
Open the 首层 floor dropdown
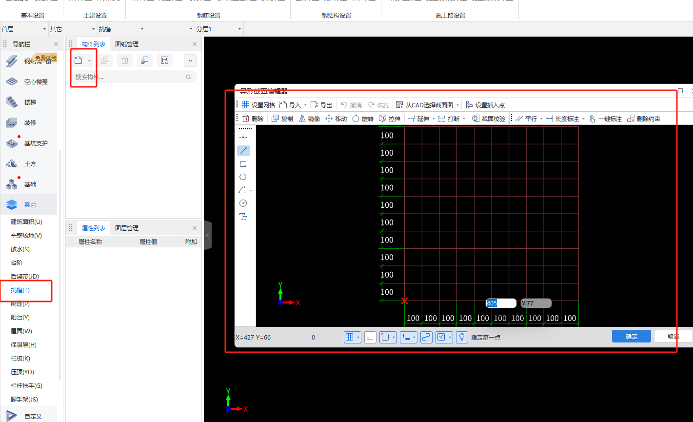(24, 29)
